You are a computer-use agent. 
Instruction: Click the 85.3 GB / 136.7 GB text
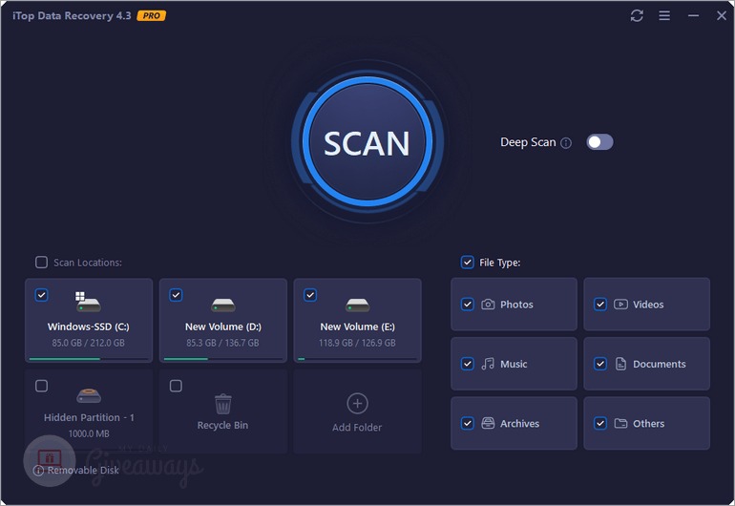[x=222, y=343]
